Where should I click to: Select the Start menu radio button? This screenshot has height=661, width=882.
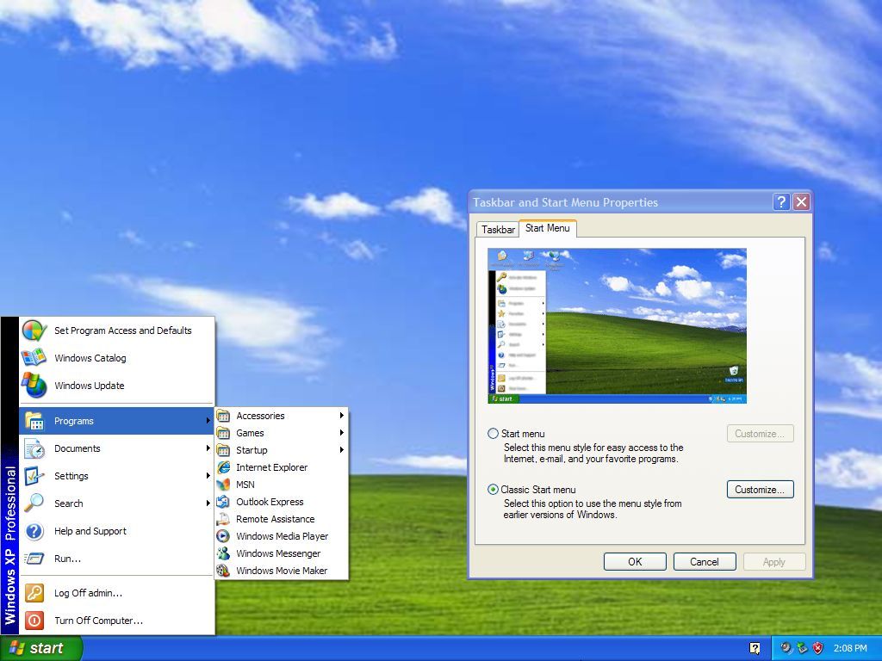click(493, 434)
